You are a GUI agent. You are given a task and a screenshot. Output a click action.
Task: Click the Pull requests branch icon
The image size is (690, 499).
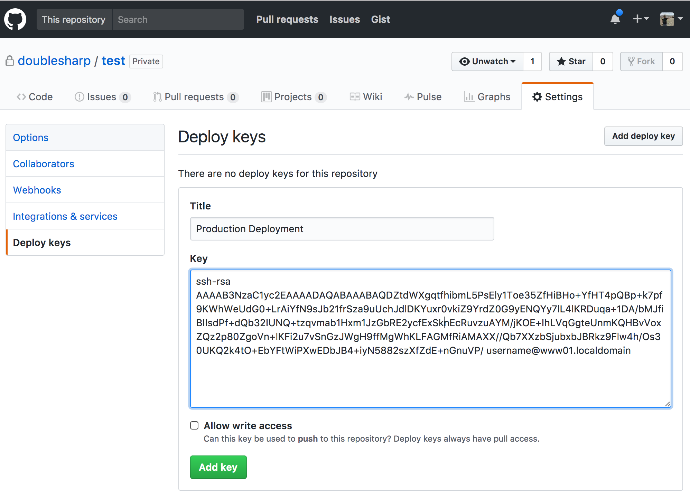click(x=157, y=97)
